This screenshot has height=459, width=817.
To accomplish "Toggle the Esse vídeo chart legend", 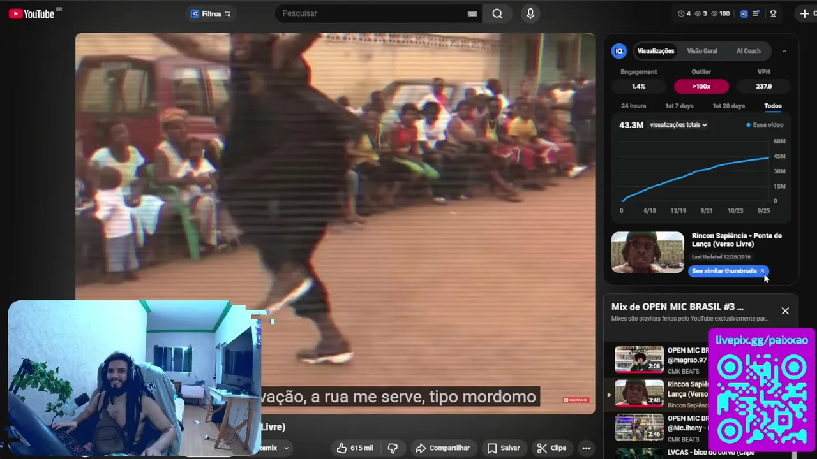I will point(765,125).
